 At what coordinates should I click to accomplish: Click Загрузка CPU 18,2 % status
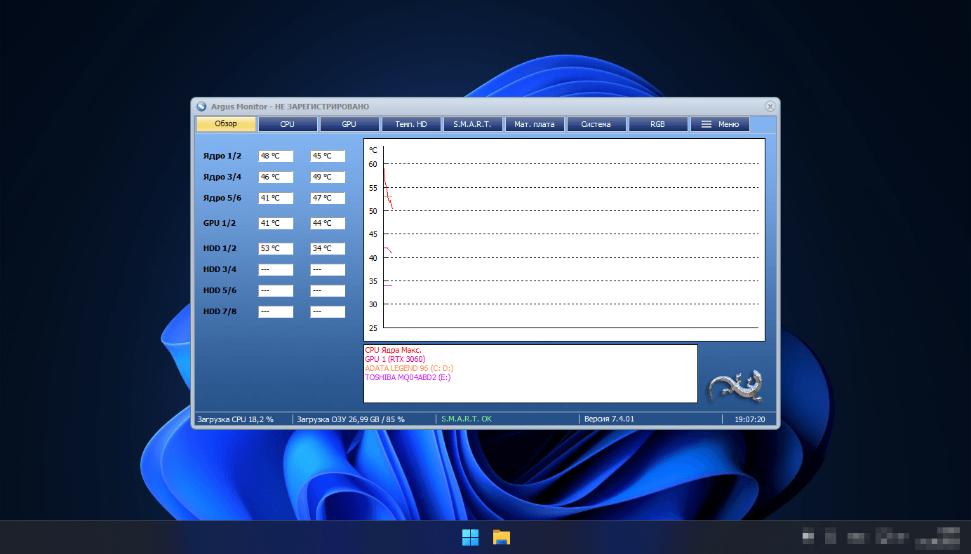click(x=235, y=419)
